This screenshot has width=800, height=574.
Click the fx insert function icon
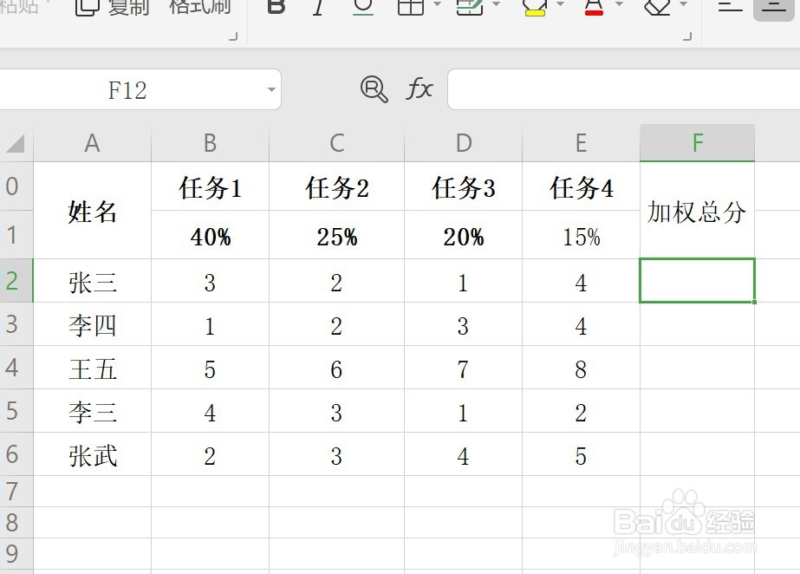tap(419, 89)
